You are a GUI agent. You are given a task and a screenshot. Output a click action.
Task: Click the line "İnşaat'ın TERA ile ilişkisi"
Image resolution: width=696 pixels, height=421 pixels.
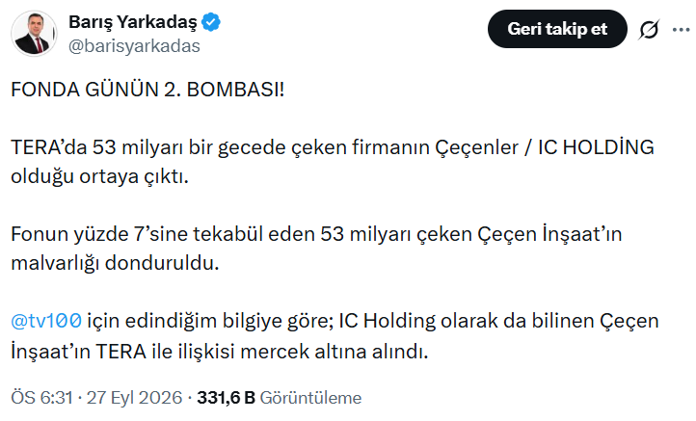tap(219, 352)
